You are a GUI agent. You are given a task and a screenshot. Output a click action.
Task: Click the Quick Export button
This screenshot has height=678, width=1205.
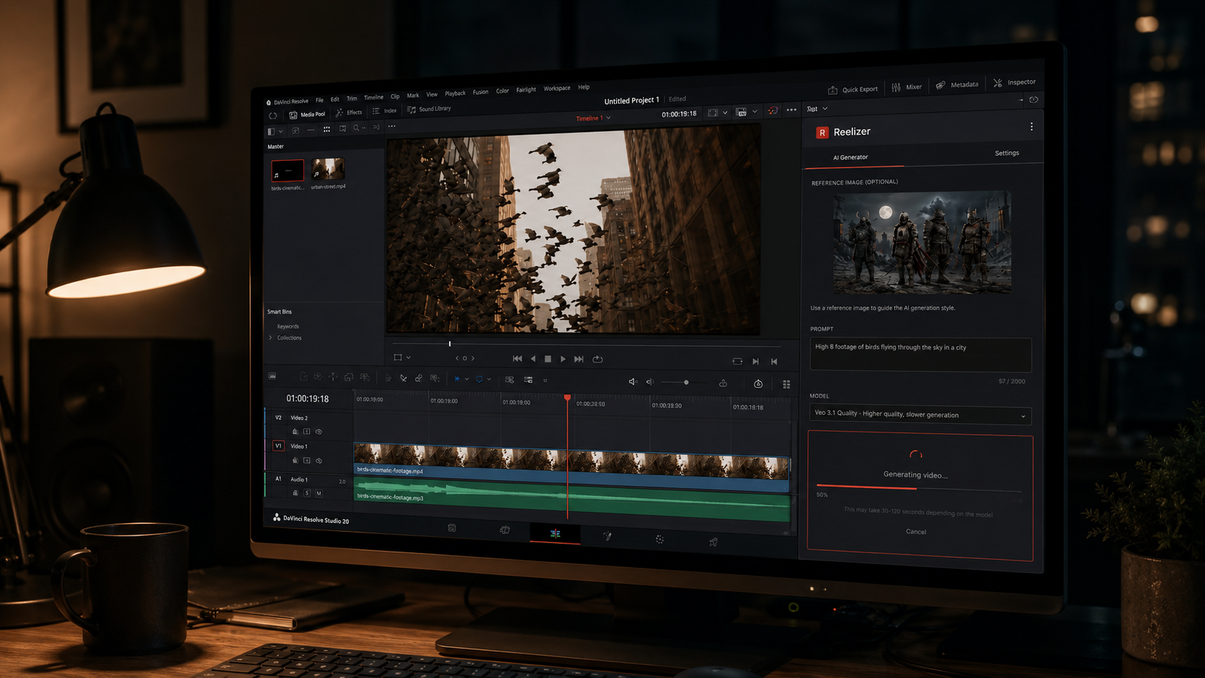(853, 89)
